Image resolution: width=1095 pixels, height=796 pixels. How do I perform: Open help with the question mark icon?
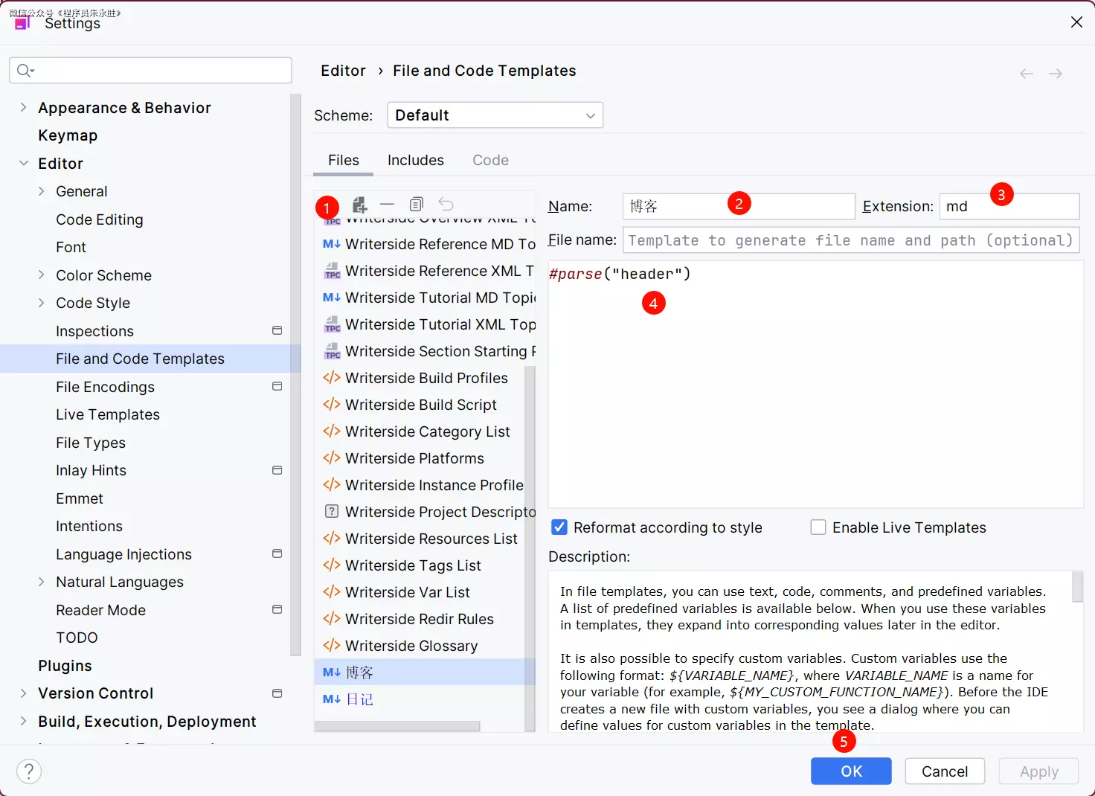click(x=29, y=771)
